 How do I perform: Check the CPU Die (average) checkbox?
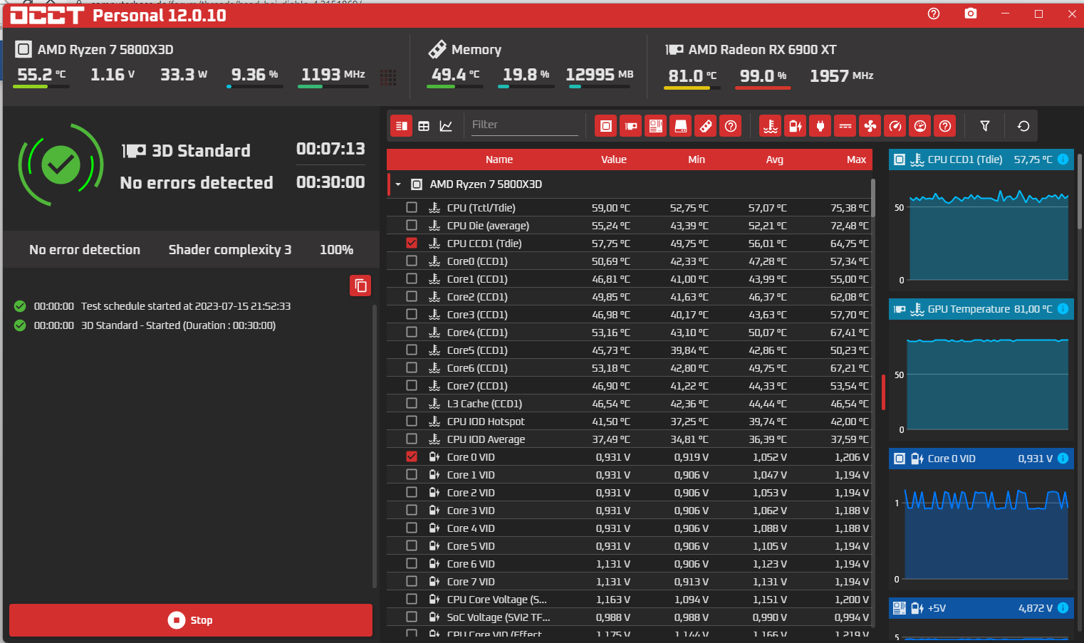pyautogui.click(x=412, y=225)
